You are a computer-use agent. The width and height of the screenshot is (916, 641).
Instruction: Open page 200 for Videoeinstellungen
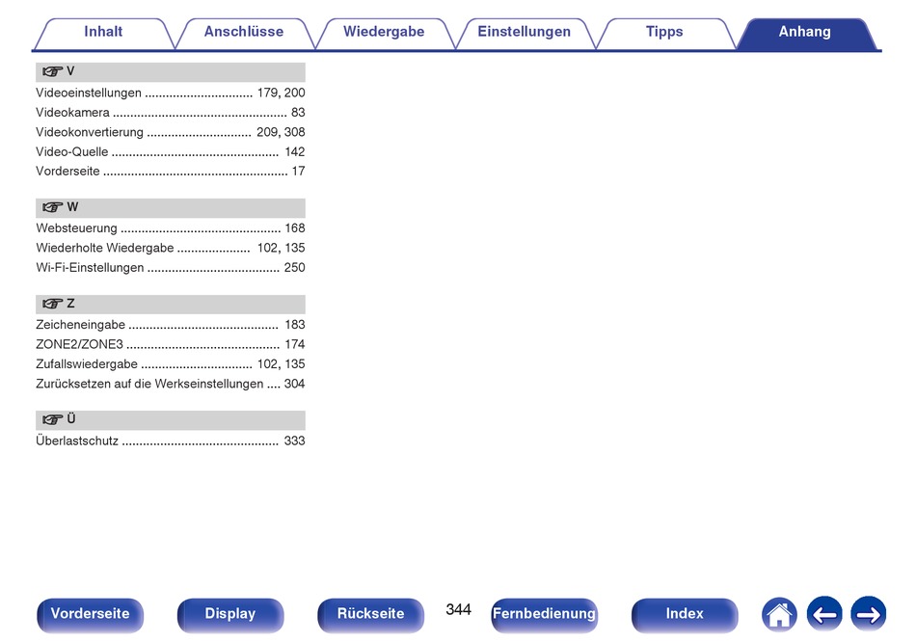[x=294, y=93]
